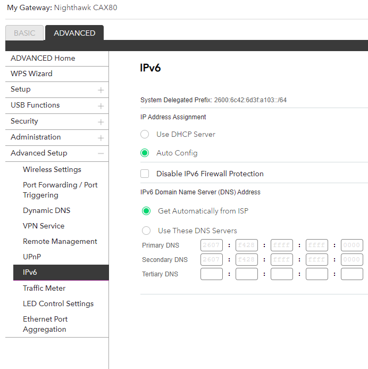Open ADVANCED Home page
The image size is (368, 369).
(x=43, y=59)
